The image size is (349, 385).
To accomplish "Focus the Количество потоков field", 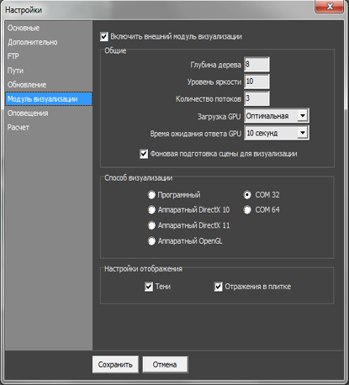I will pyautogui.click(x=256, y=98).
